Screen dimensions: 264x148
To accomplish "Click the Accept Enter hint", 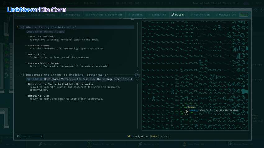I will [x=160, y=136].
